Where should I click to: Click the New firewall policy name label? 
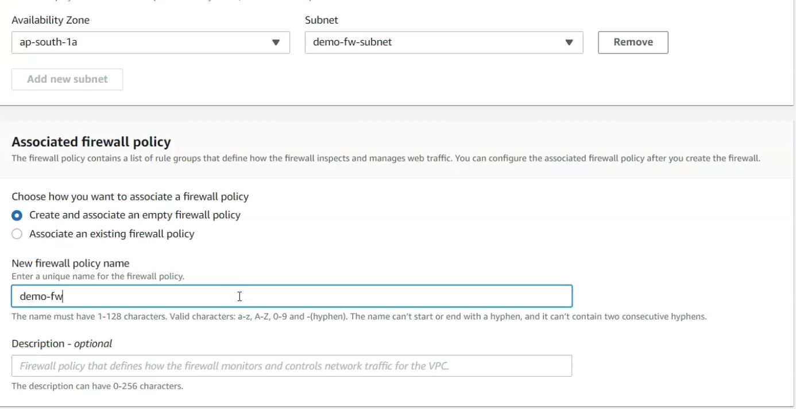71,263
